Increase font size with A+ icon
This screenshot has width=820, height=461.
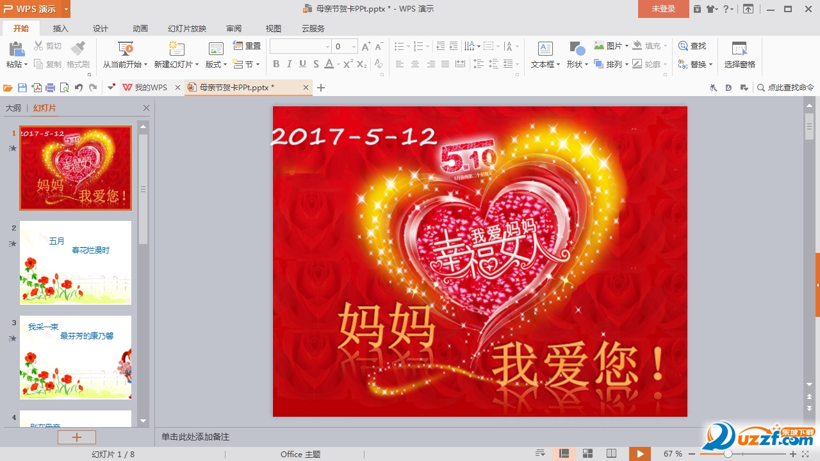[x=366, y=46]
